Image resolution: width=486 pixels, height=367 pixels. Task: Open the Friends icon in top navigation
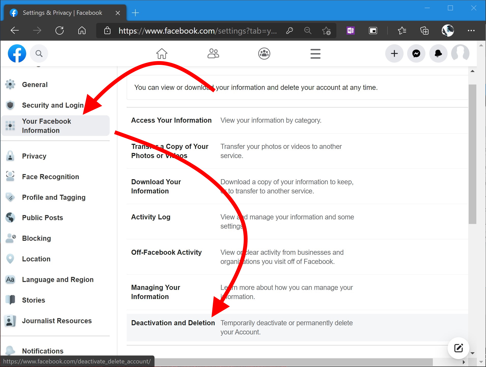coord(213,54)
